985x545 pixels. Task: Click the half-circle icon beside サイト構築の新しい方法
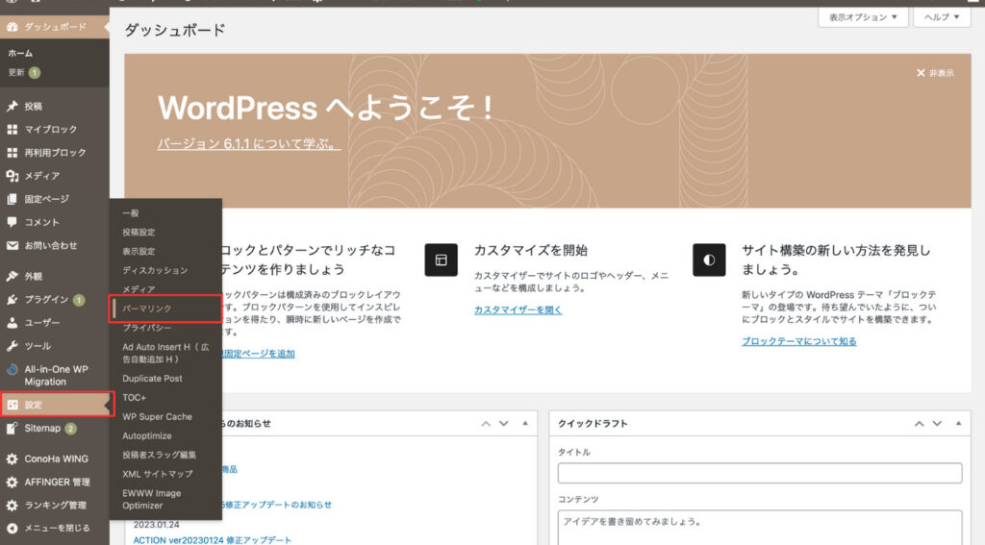click(x=709, y=260)
